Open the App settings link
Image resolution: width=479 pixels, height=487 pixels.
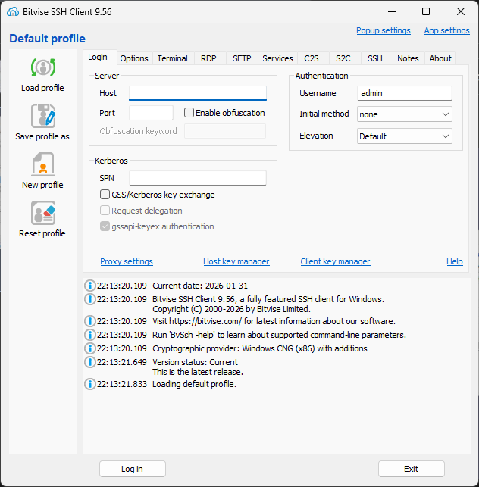[446, 30]
